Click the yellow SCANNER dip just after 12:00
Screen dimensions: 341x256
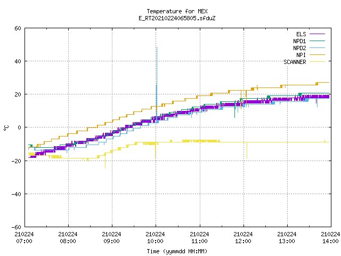pyautogui.click(x=247, y=150)
